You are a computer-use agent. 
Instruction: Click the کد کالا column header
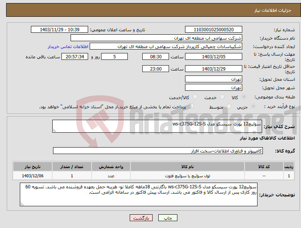[264, 167]
